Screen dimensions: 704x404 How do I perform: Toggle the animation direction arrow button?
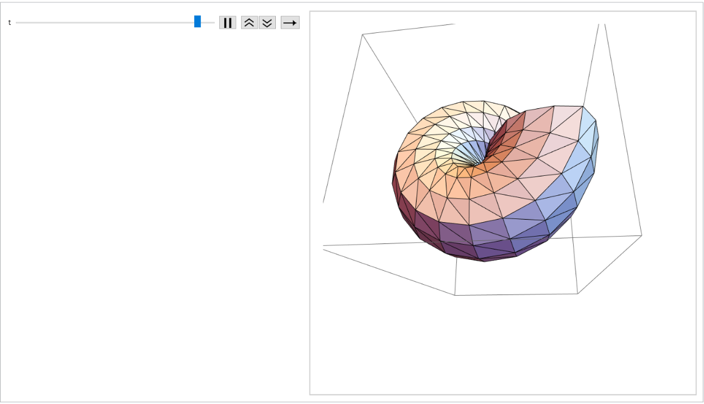pyautogui.click(x=290, y=23)
